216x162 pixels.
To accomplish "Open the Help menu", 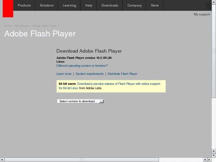I will pyautogui.click(x=89, y=5).
